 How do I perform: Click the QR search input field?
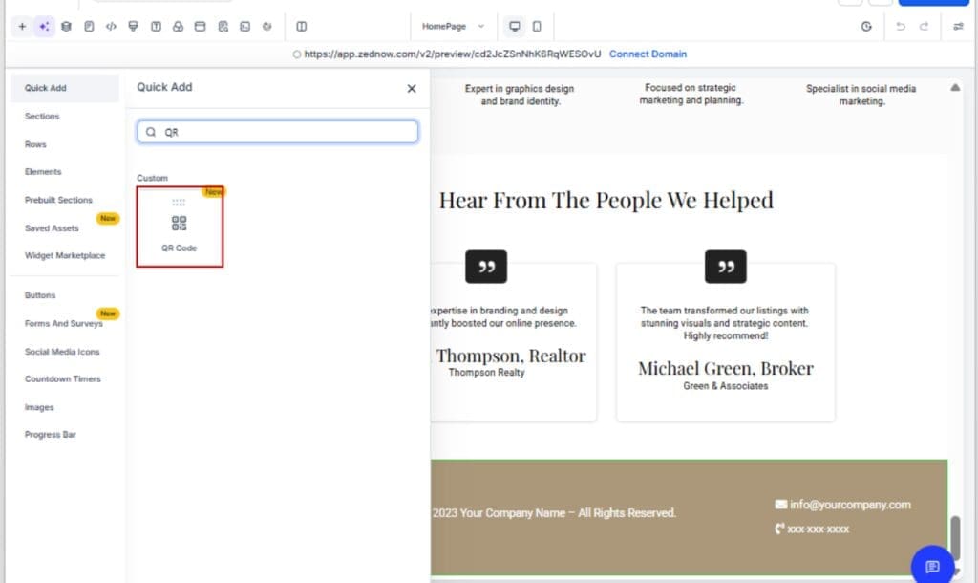277,133
